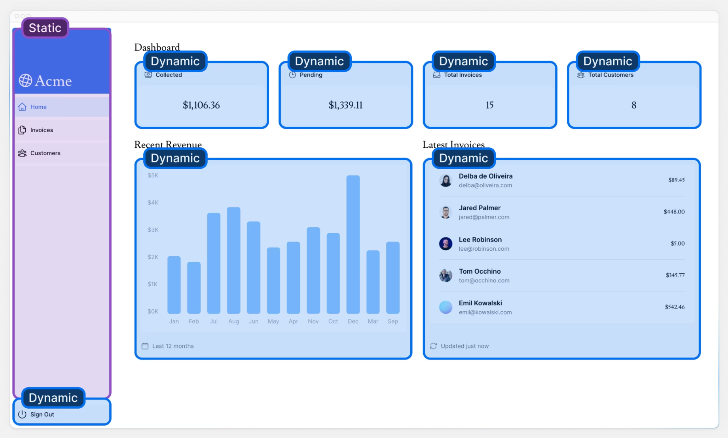This screenshot has height=438, width=728.
Task: Click Delba de Oliveira's avatar photo
Action: (446, 181)
